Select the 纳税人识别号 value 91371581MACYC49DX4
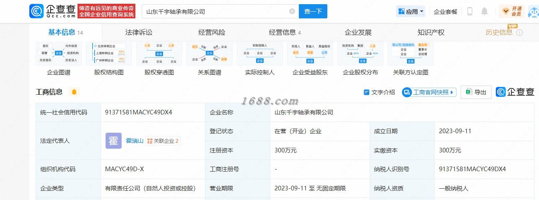539x200 pixels. point(472,169)
